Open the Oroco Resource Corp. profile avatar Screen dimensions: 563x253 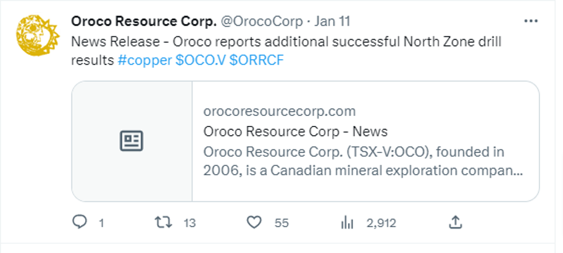[x=37, y=35]
